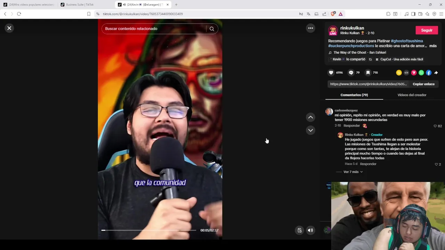Share the video to WhatsApp
445x250 pixels.
coord(421,73)
